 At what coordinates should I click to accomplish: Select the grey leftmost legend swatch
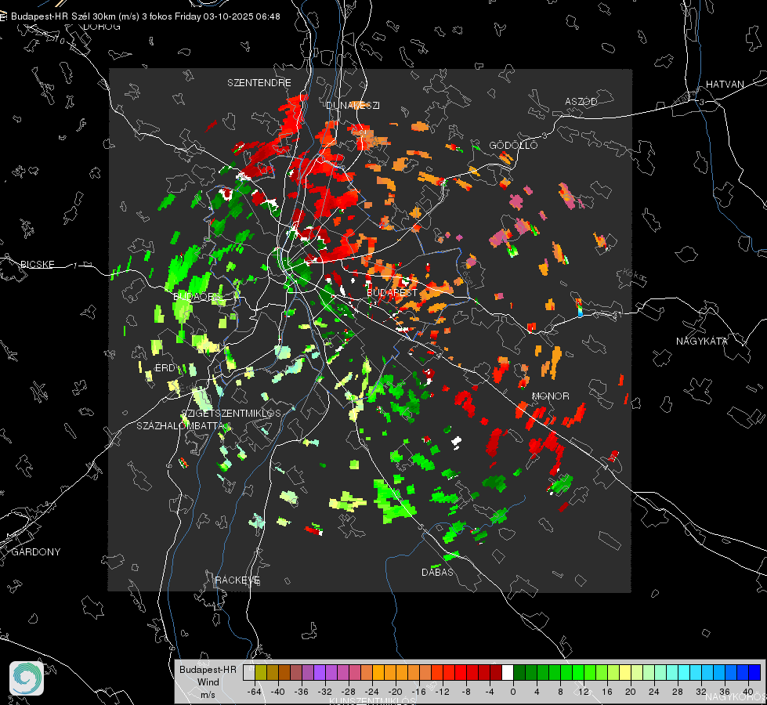[248, 672]
